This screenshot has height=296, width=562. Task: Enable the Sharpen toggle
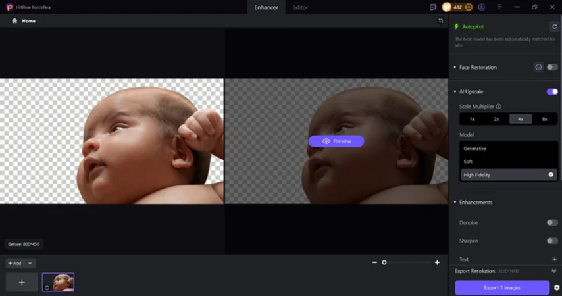[552, 241]
